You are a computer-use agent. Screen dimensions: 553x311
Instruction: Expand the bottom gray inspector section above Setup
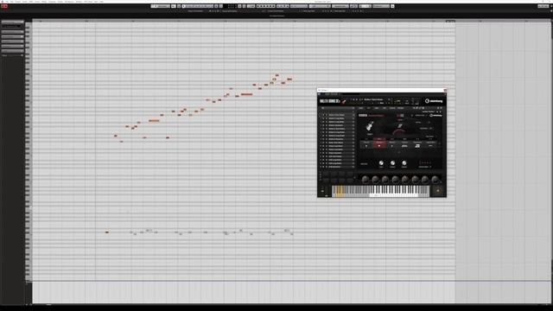12,50
